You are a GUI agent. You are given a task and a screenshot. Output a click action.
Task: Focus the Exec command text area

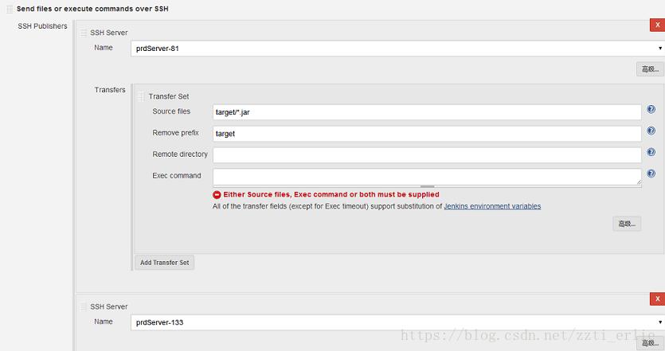(427, 176)
